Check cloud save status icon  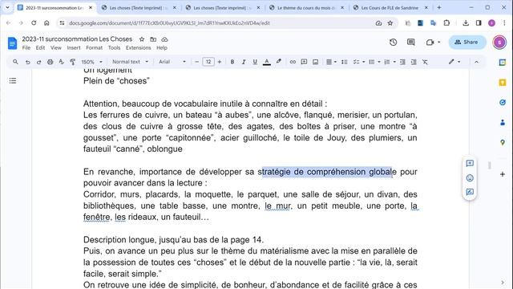click(164, 39)
